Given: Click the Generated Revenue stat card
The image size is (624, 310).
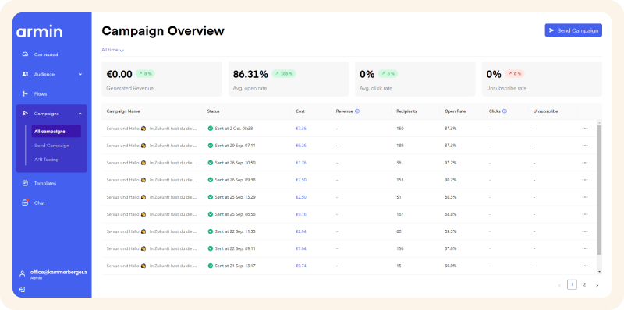Looking at the screenshot, I should pyautogui.click(x=161, y=79).
